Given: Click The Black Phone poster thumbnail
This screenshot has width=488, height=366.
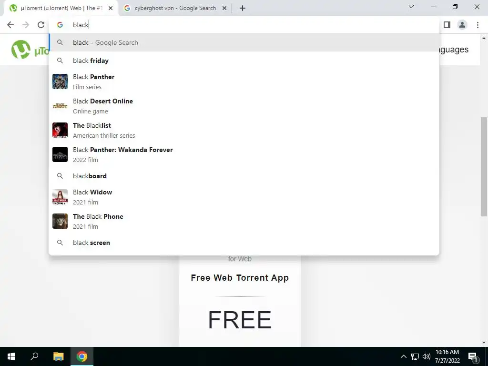Looking at the screenshot, I should 60,221.
